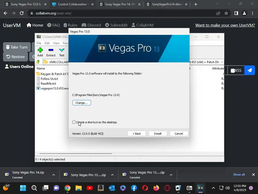Expand options for canceled Sony Vegas Pro 13 download
Viewport: 258px width, 194px height.
[171, 175]
